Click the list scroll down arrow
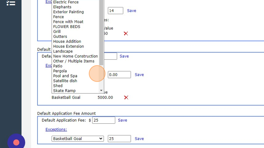Screen dimensions: 264x148 point(101,91)
